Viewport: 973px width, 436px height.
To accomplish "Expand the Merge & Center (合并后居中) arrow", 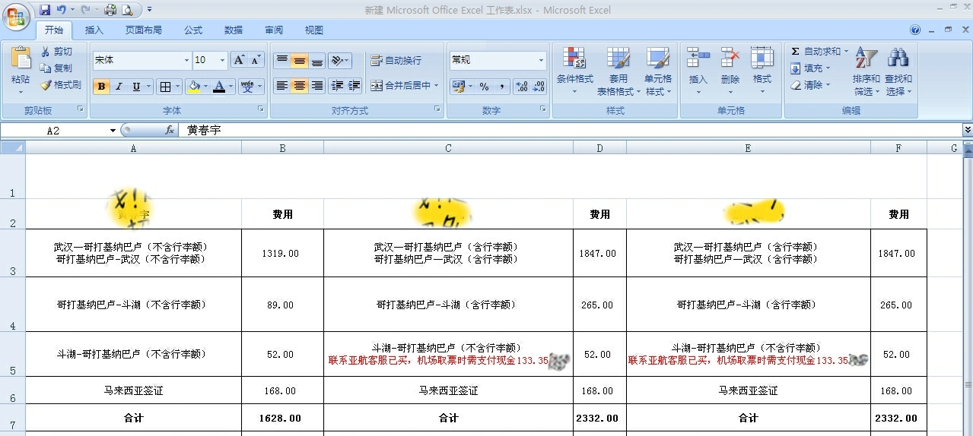I will pyautogui.click(x=436, y=86).
